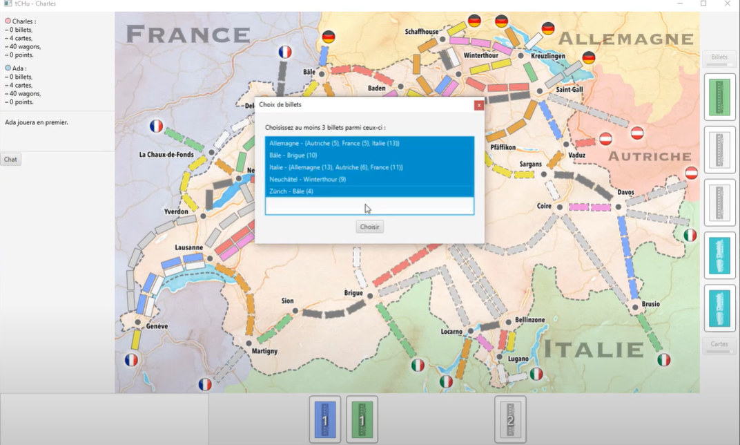The image size is (740, 445).
Task: Click the blue Ada player color circle
Action: [x=8, y=68]
